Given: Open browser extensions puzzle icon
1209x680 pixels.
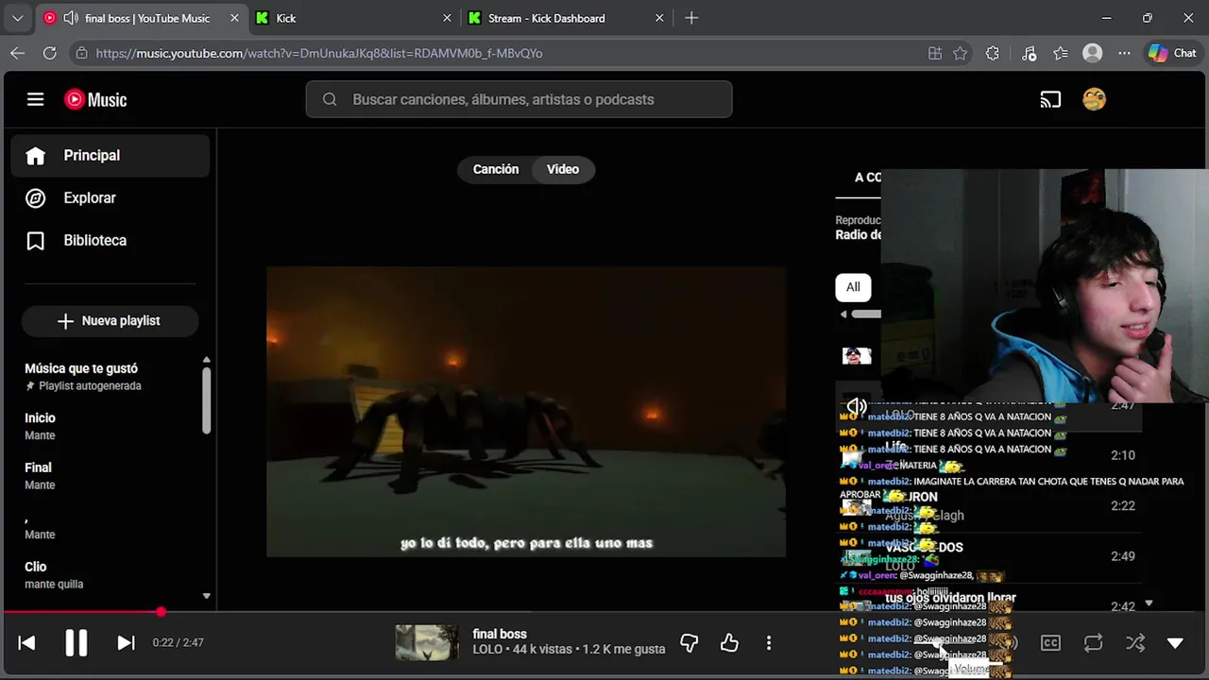Looking at the screenshot, I should [x=992, y=53].
